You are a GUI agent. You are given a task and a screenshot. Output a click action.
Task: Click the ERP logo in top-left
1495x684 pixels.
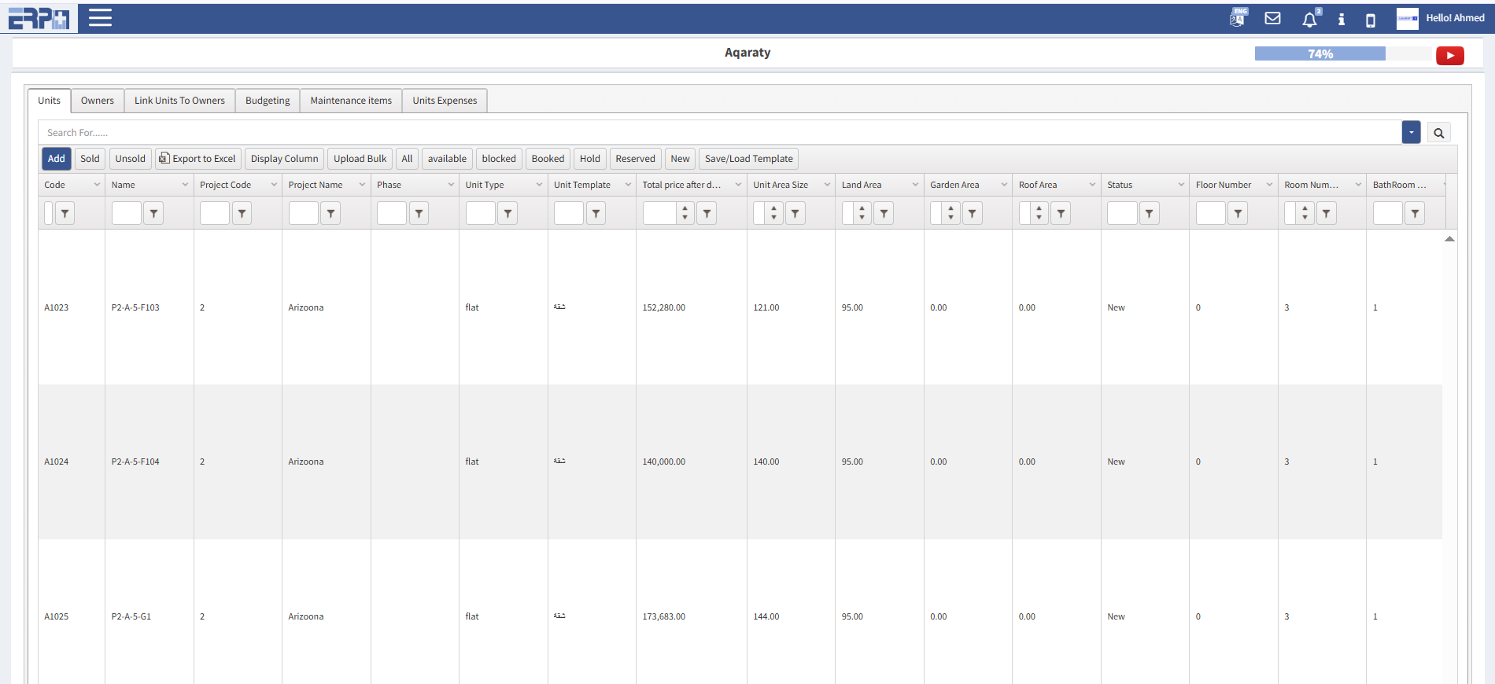tap(39, 18)
